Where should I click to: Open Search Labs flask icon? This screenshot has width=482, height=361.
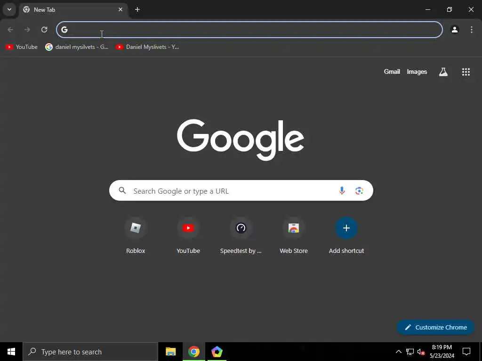click(443, 72)
